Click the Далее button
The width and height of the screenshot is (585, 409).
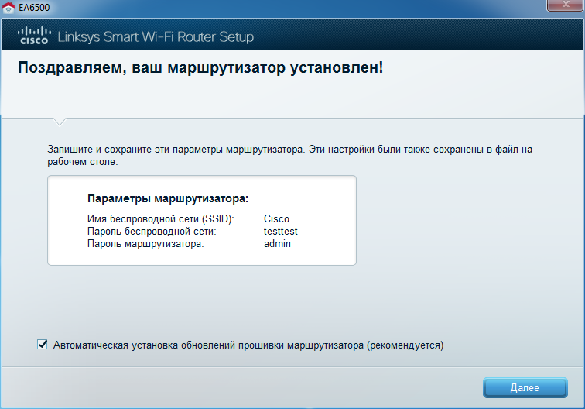[525, 388]
